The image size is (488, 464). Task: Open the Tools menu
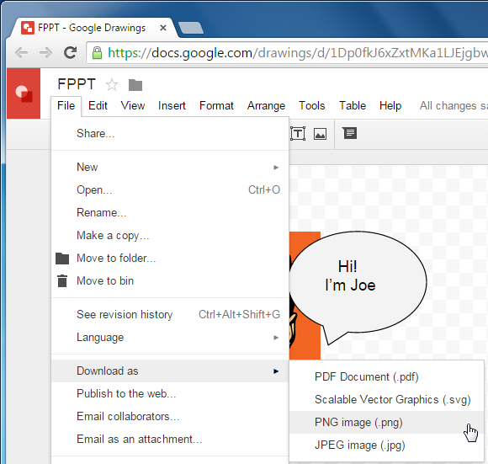pyautogui.click(x=312, y=106)
